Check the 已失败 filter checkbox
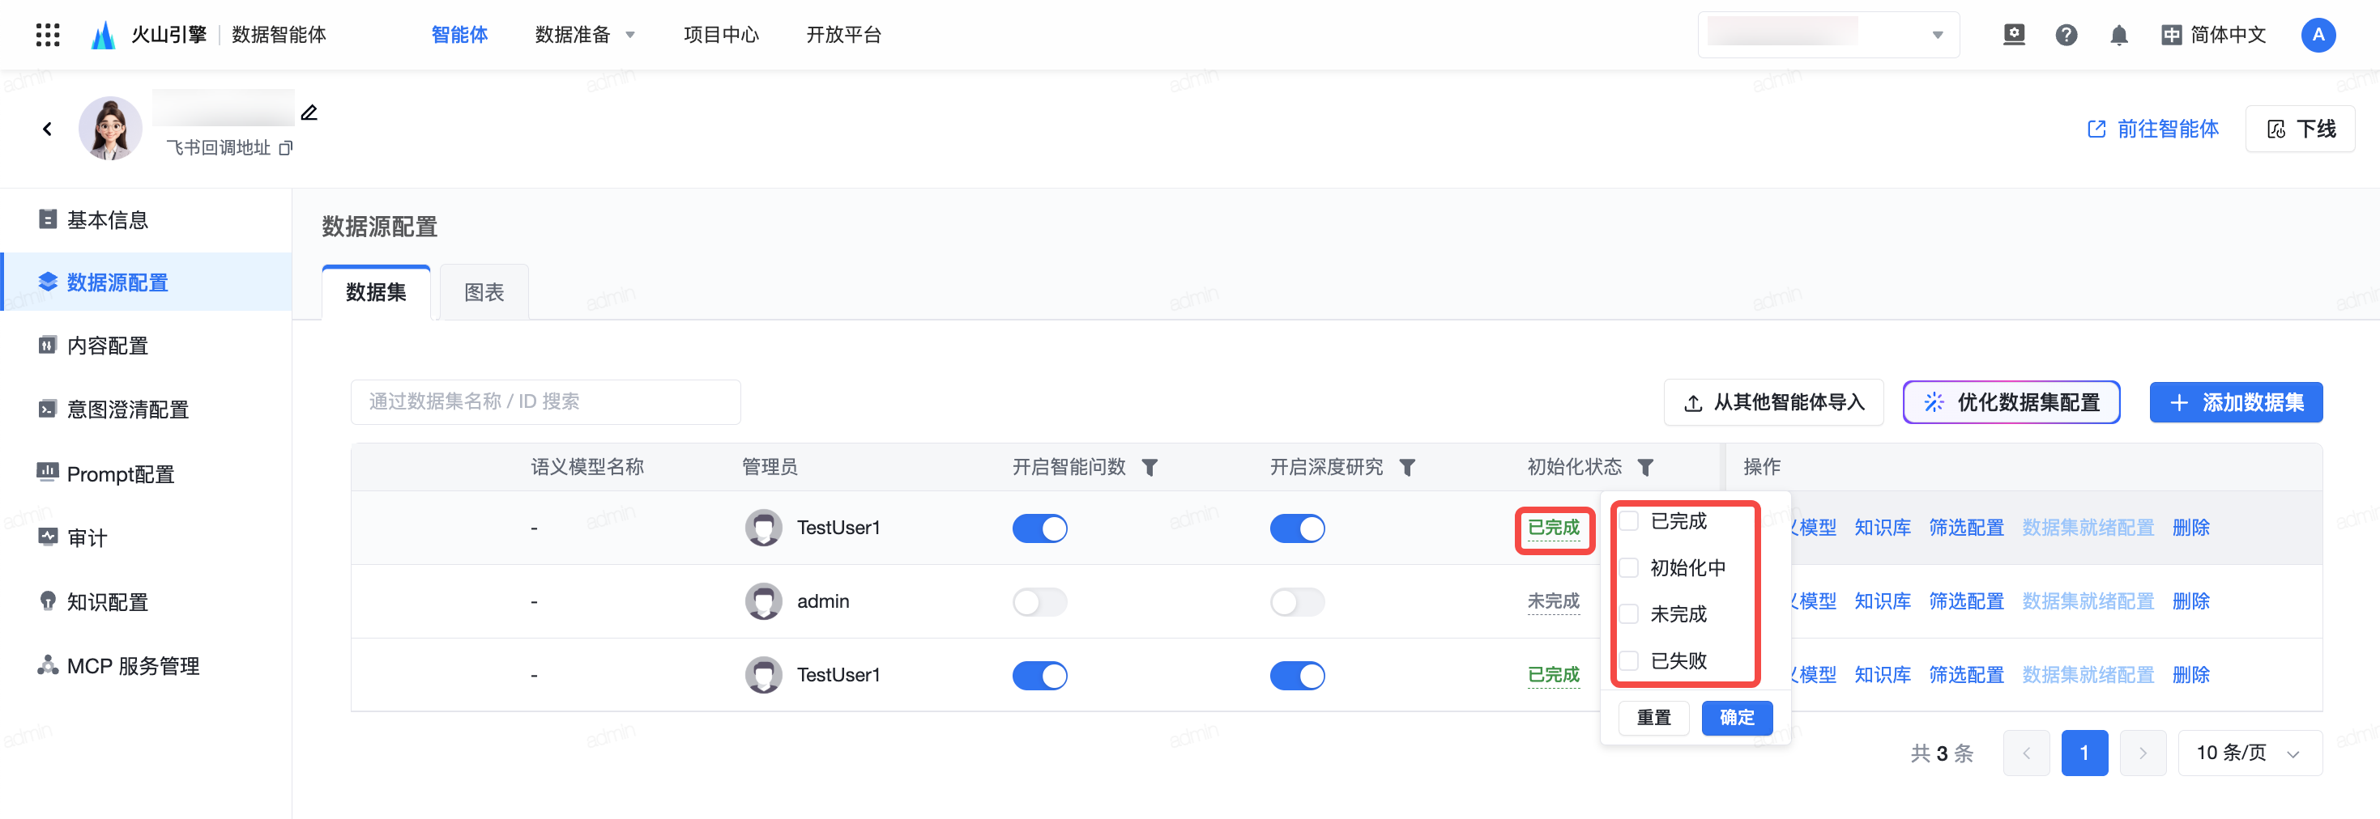The image size is (2380, 819). pos(1630,660)
